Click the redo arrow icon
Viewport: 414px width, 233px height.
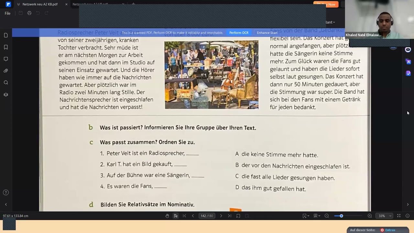coord(46,13)
